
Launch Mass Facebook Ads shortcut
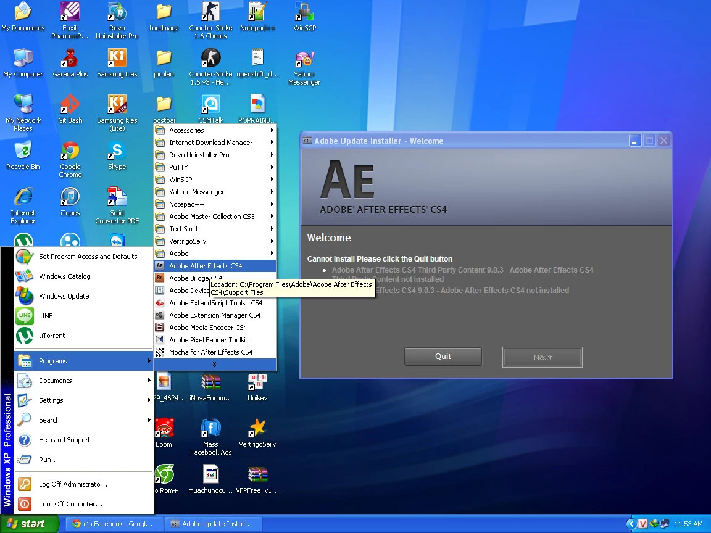[210, 437]
